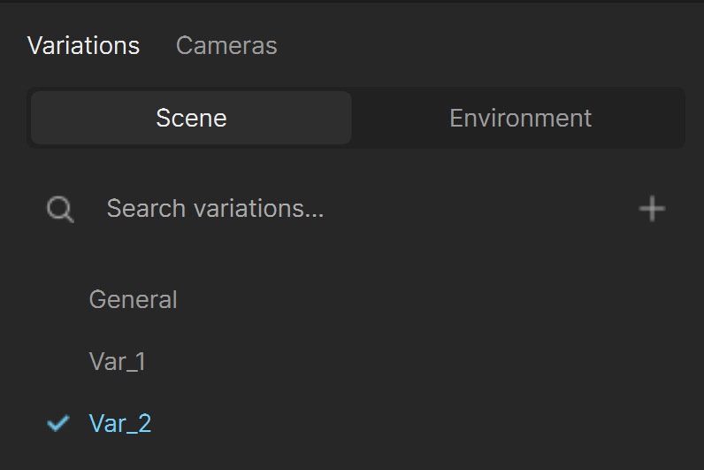Choose Var_1 from variations list
Image resolution: width=704 pixels, height=470 pixels.
point(117,362)
